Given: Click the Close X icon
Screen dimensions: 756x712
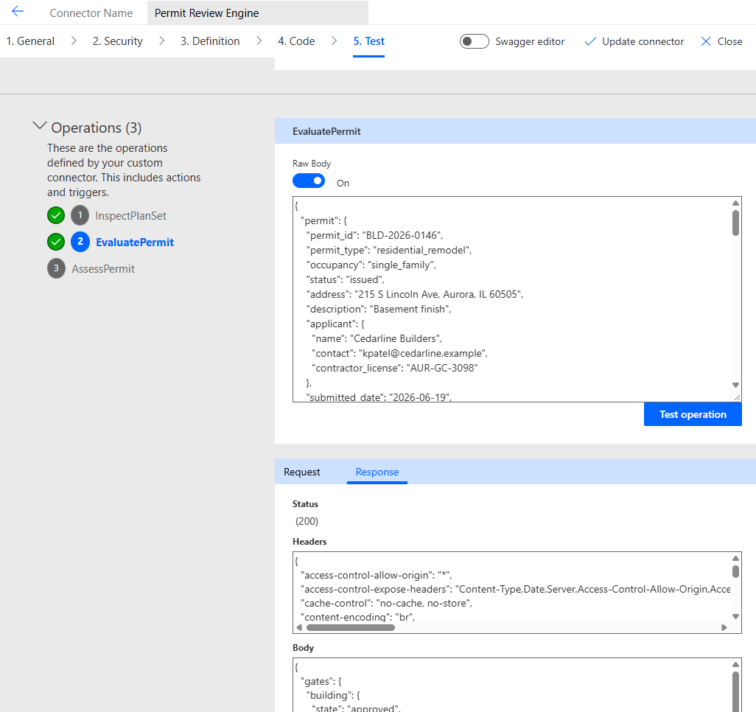Looking at the screenshot, I should pyautogui.click(x=705, y=41).
